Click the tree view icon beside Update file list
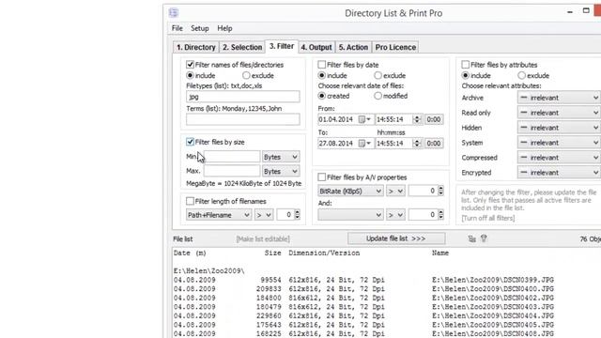 pyautogui.click(x=471, y=238)
